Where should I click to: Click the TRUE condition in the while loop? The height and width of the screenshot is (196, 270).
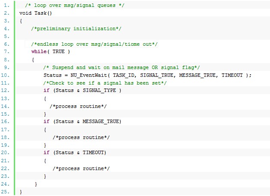click(59, 52)
